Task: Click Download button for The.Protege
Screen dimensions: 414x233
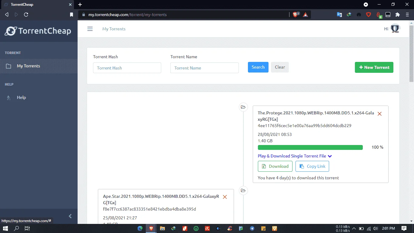Action: pos(275,166)
